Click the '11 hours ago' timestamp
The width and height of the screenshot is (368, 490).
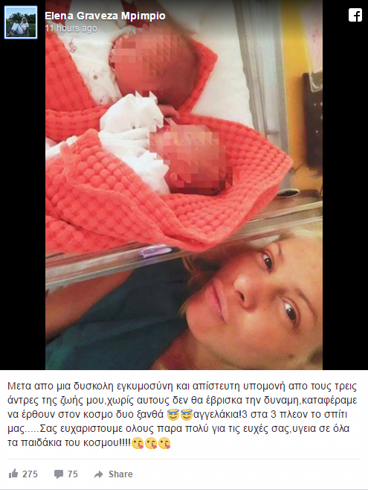pyautogui.click(x=71, y=28)
